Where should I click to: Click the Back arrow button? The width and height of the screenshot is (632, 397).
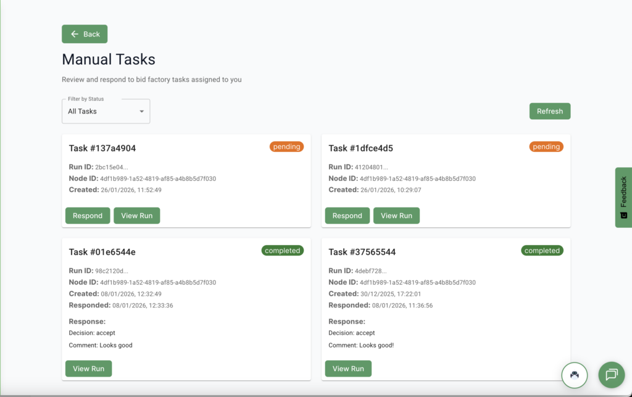(85, 34)
